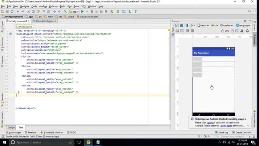Screen dimensions: 259x146
Task: Click the LinearLayout breadcrumb tag
Action: pyautogui.click(x=24, y=26)
